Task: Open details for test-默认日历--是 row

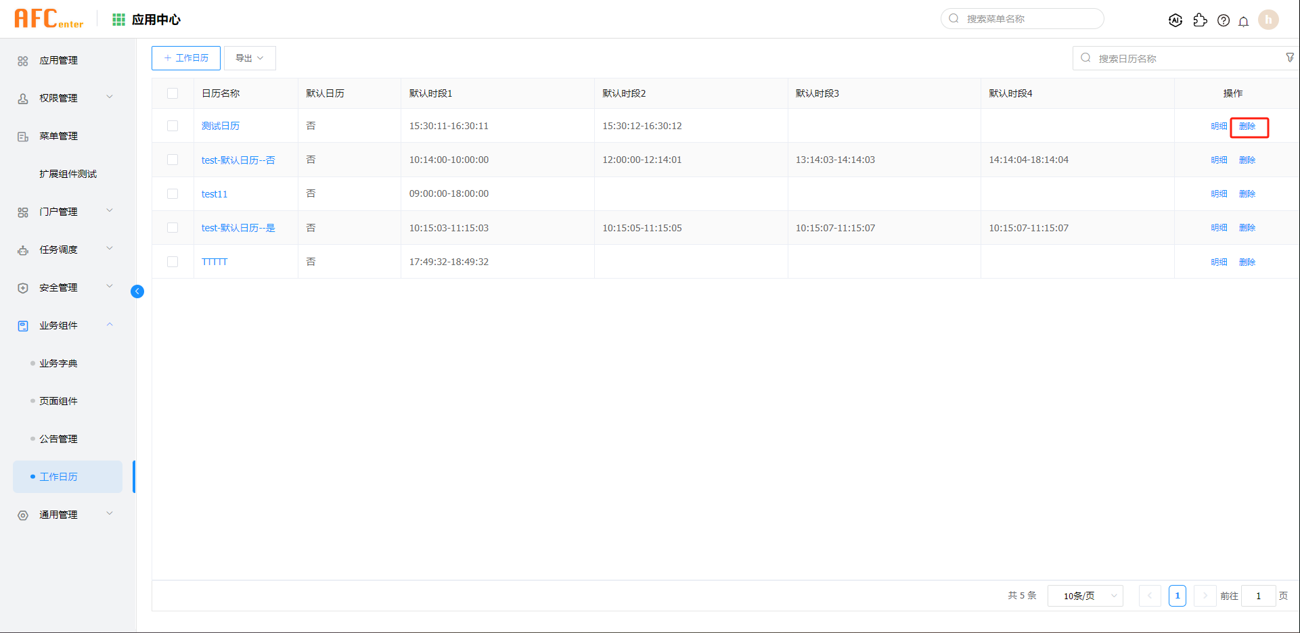Action: click(x=1219, y=228)
